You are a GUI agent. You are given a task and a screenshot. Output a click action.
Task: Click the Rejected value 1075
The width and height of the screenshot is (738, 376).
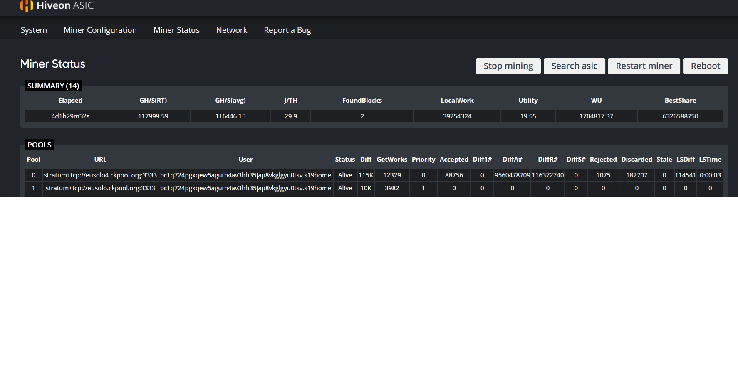(603, 175)
